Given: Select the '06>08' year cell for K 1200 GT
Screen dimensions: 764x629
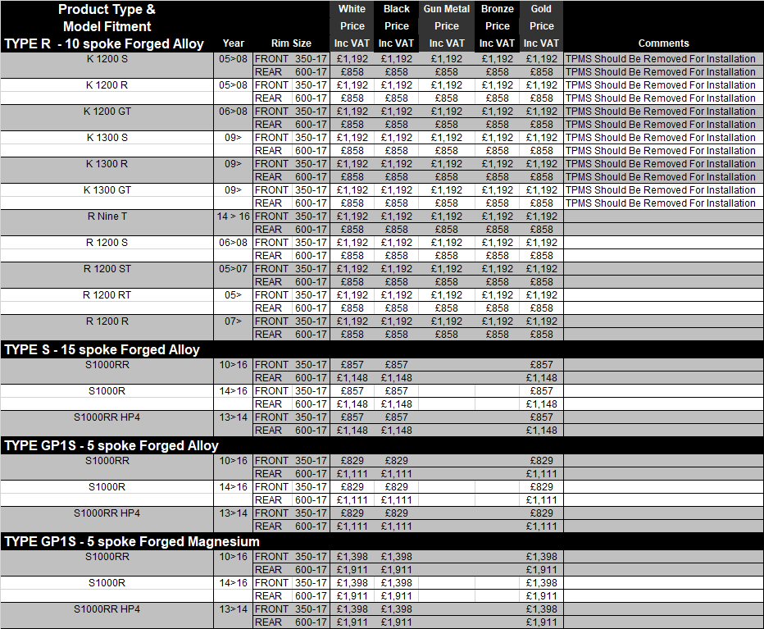Looking at the screenshot, I should [233, 112].
